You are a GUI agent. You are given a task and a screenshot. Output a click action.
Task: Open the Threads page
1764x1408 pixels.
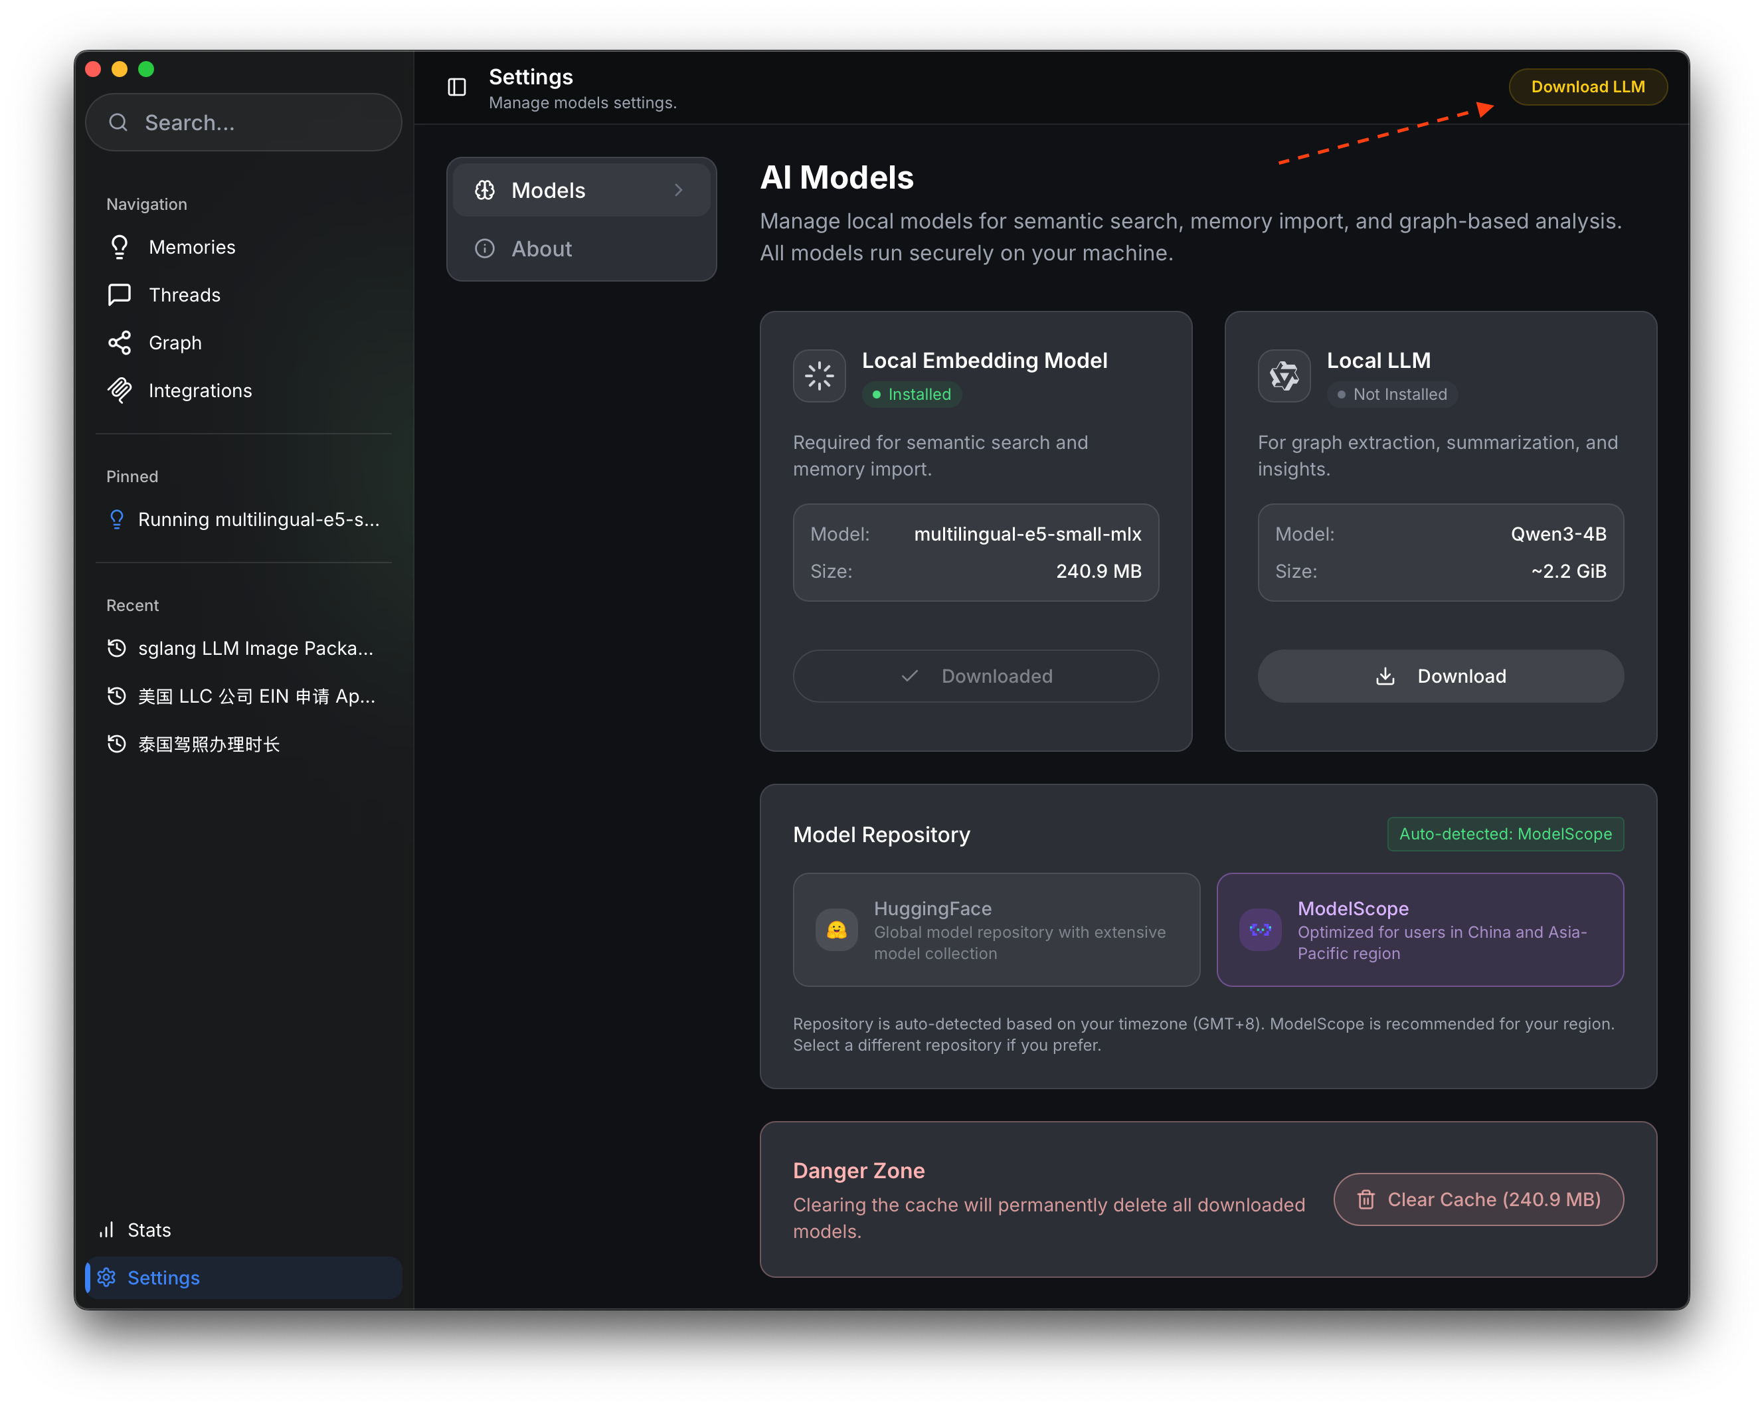[243, 294]
